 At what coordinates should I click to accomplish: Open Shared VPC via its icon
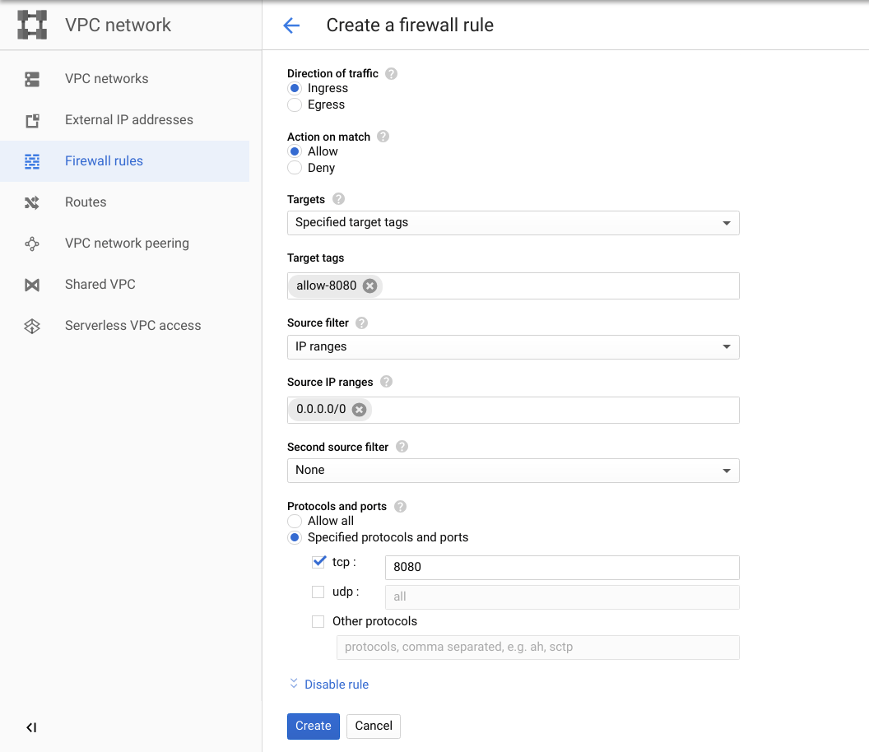click(x=31, y=284)
